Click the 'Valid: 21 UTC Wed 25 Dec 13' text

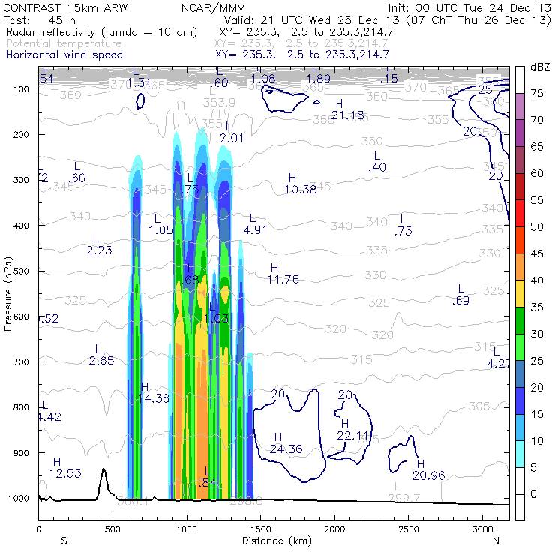(x=312, y=19)
